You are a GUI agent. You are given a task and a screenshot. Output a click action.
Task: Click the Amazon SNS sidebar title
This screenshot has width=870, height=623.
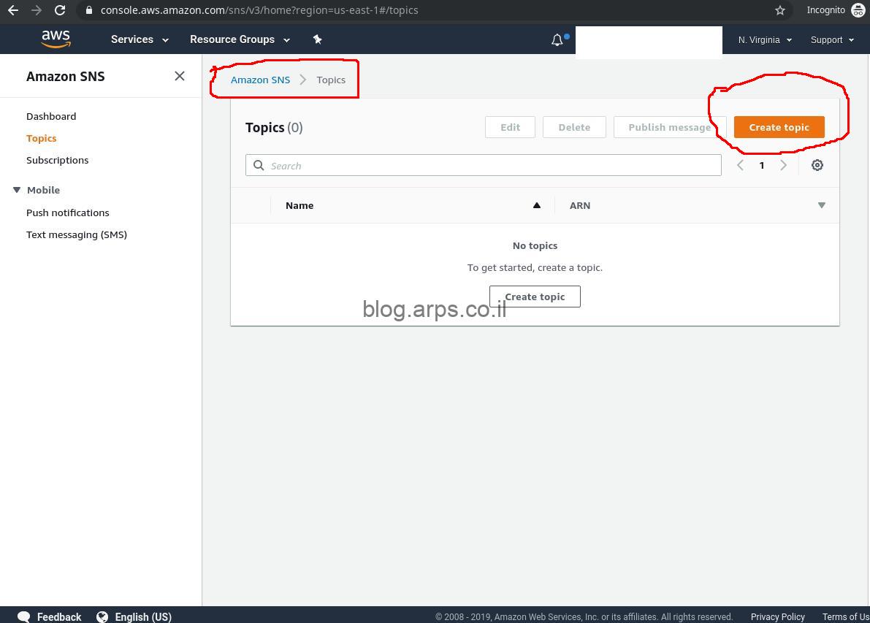66,77
